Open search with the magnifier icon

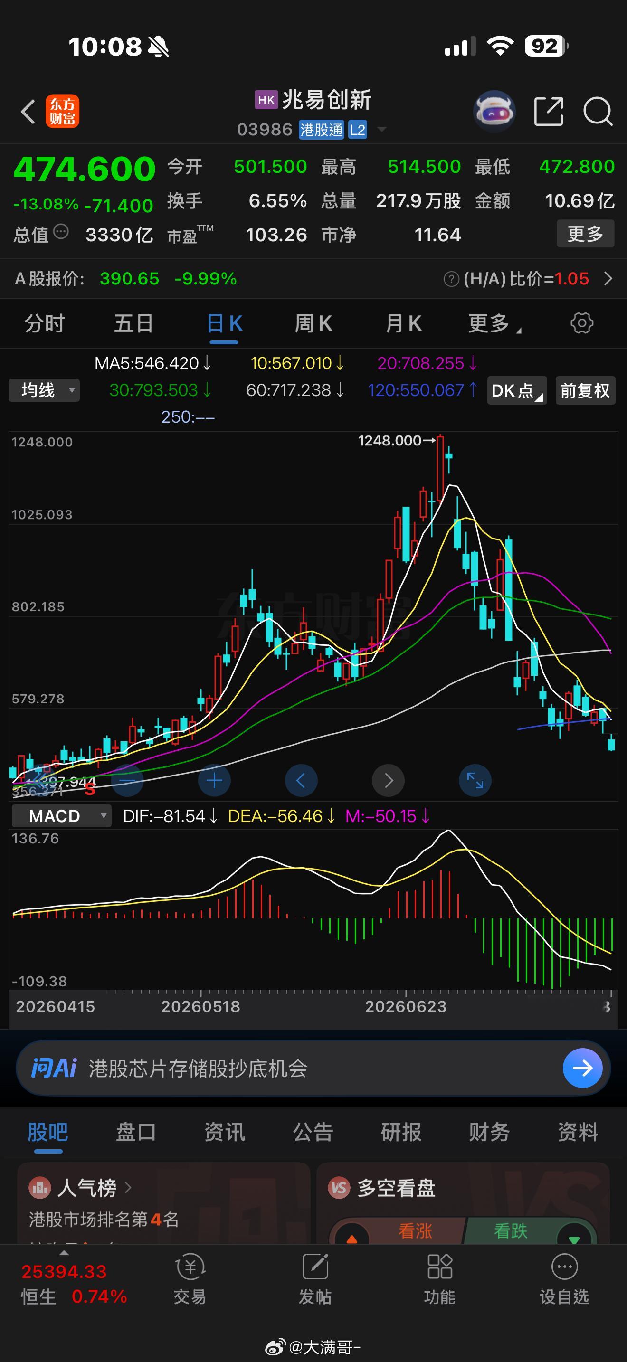[x=598, y=112]
